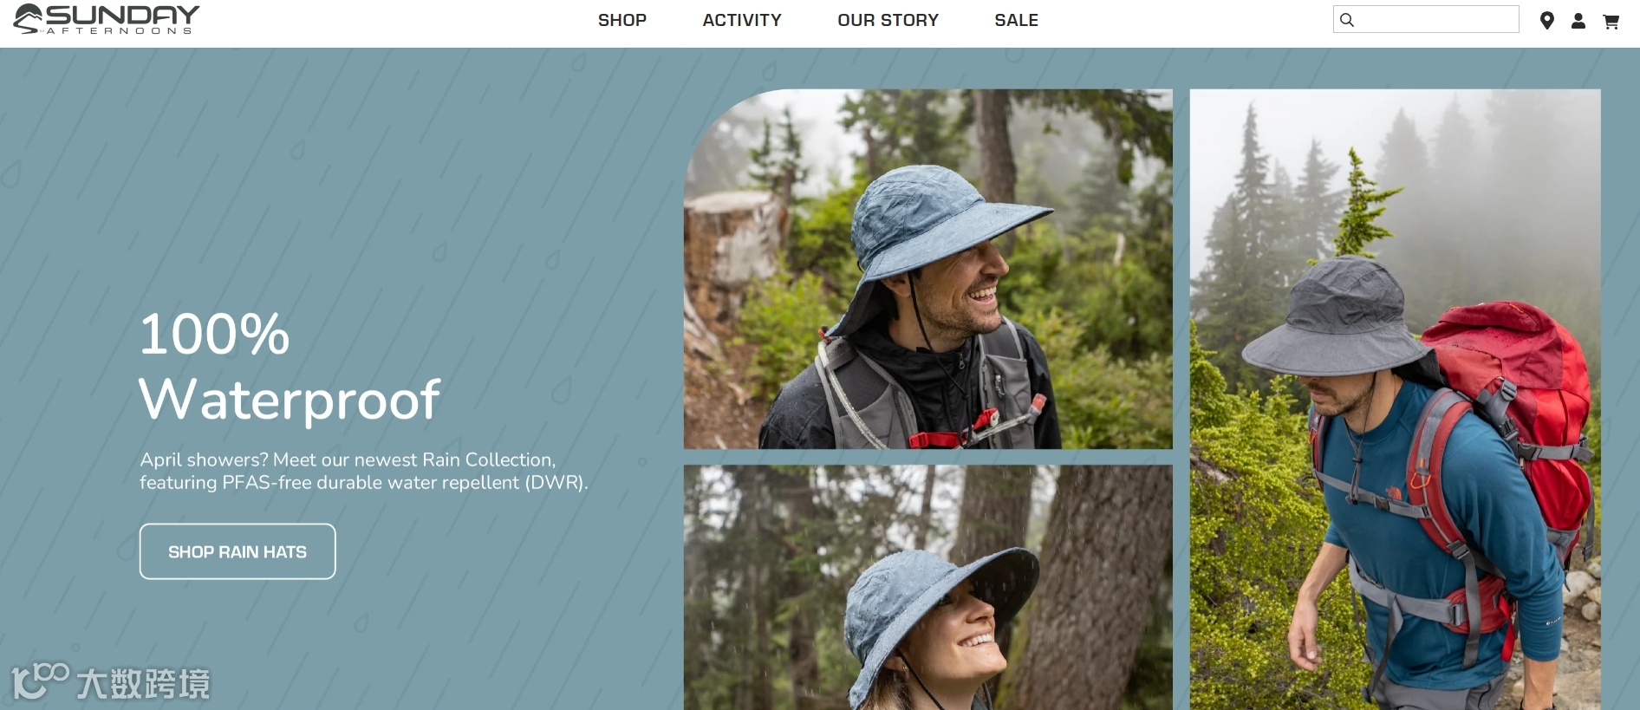Click the search magnifier icon

tap(1347, 20)
